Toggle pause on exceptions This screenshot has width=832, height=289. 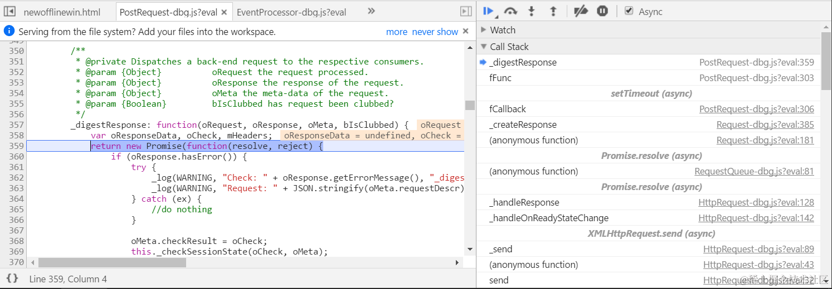click(602, 11)
